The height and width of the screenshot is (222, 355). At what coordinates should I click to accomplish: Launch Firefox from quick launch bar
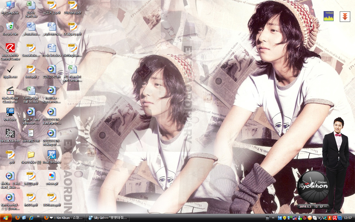click(x=17, y=218)
